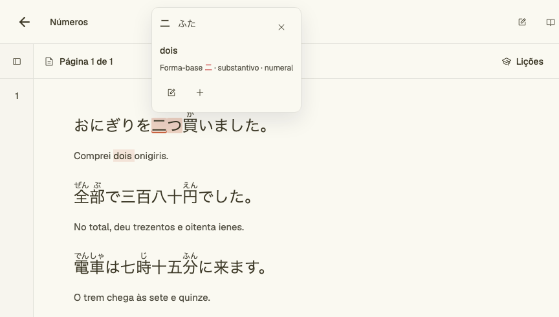This screenshot has height=317, width=559.
Task: Click the page document icon
Action: (49, 61)
